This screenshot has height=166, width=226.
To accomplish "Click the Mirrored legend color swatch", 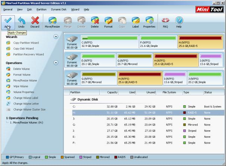I will tap(97, 157).
